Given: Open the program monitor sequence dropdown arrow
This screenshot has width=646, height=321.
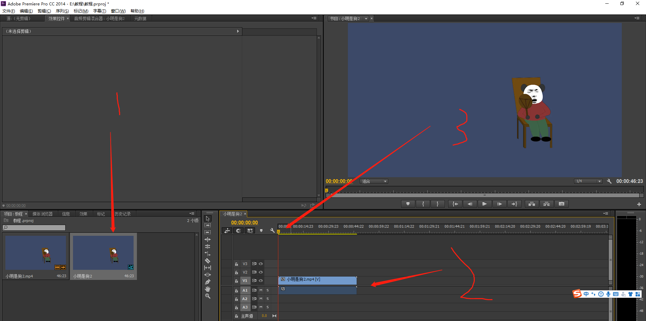Looking at the screenshot, I should coord(366,19).
